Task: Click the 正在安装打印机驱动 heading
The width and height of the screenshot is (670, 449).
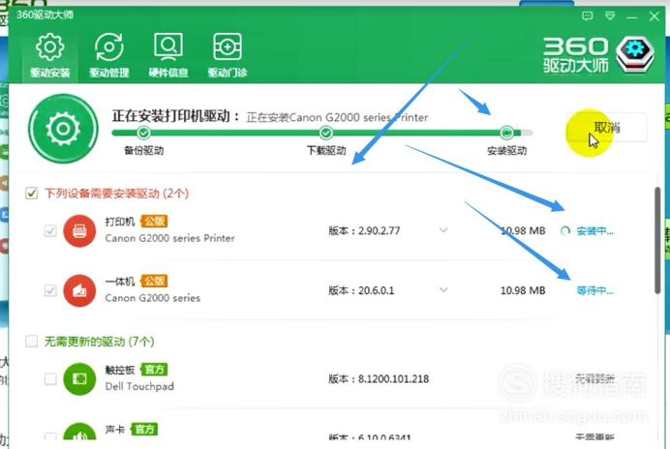Action: 175,116
